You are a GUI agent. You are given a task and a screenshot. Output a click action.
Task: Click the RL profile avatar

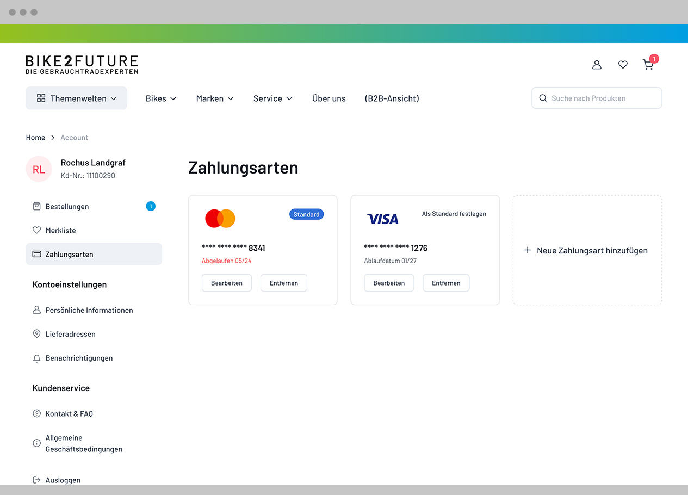39,169
